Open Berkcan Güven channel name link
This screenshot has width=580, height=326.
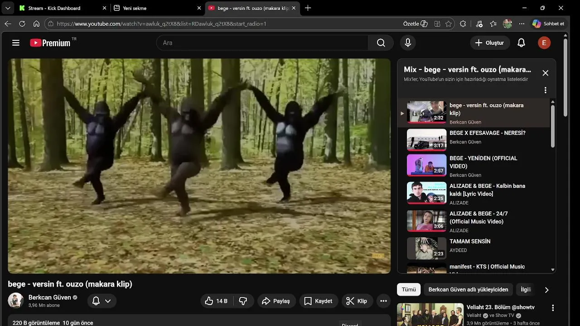(50, 297)
